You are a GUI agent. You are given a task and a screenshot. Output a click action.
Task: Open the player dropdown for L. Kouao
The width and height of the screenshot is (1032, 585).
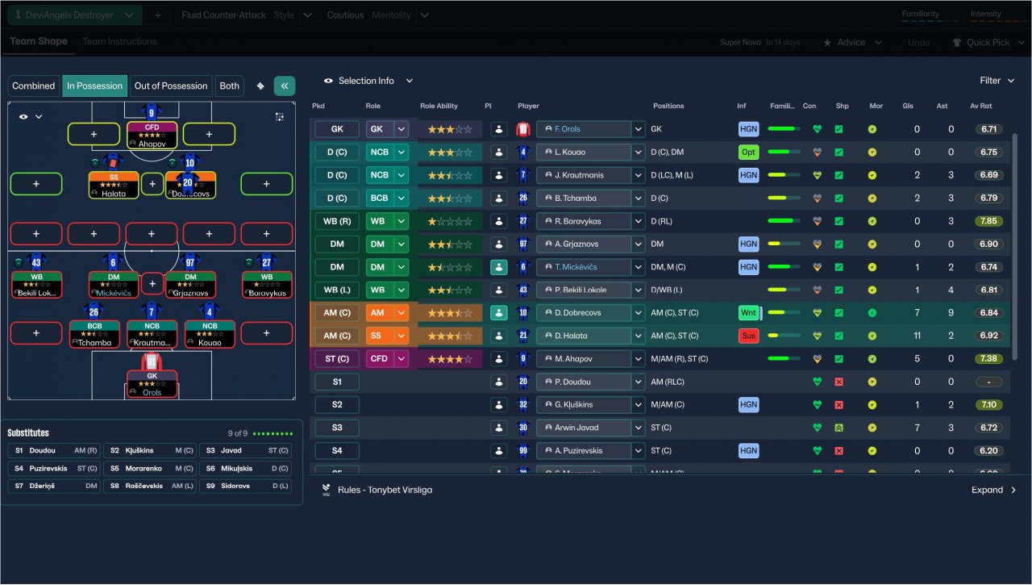pos(639,152)
